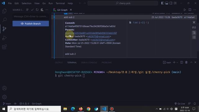Go back with the navigation arrow

tap(80, 3)
